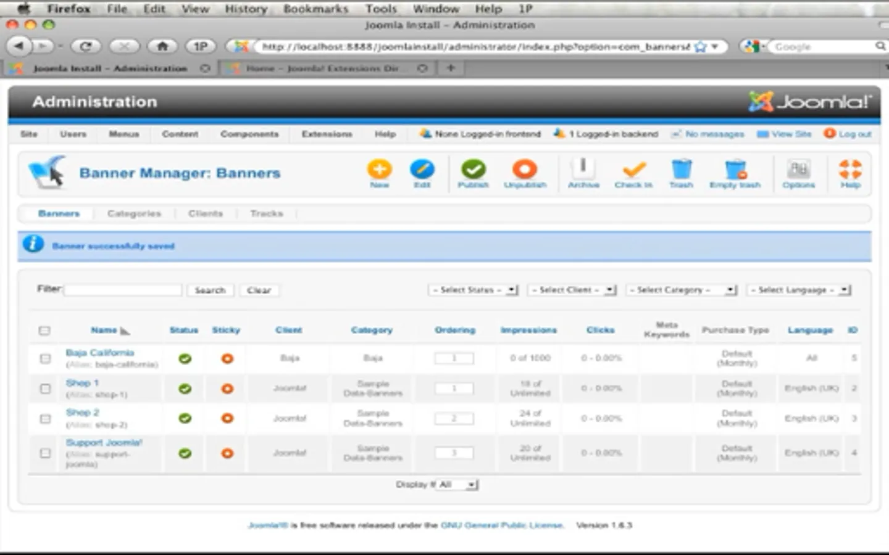The width and height of the screenshot is (889, 555).
Task: Open the Baja California banner link
Action: coord(100,353)
